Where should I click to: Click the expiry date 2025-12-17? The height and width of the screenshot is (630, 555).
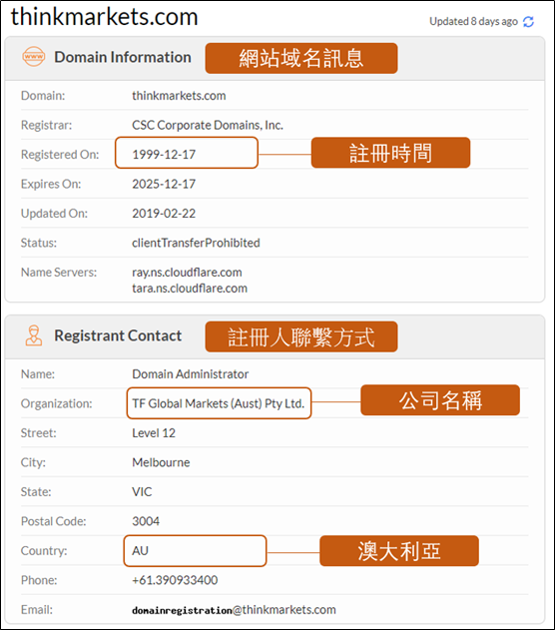click(x=164, y=184)
